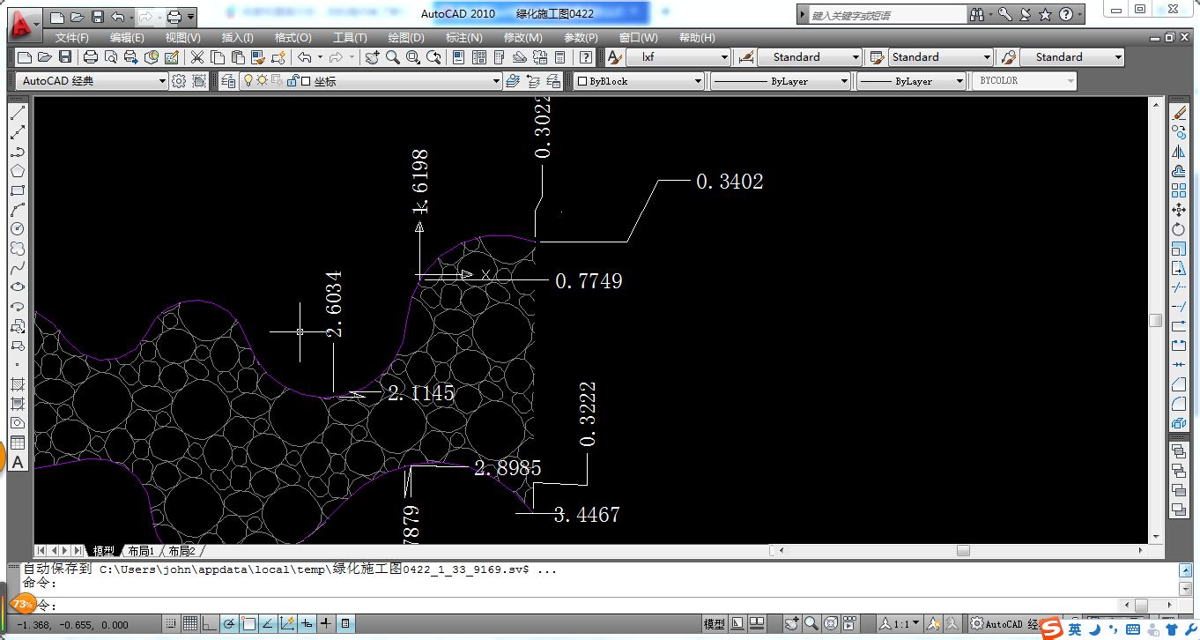
Task: Click the 坐标 layer color square
Action: pos(305,81)
